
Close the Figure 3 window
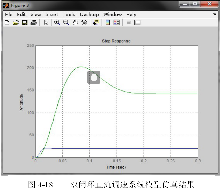coord(209,4)
